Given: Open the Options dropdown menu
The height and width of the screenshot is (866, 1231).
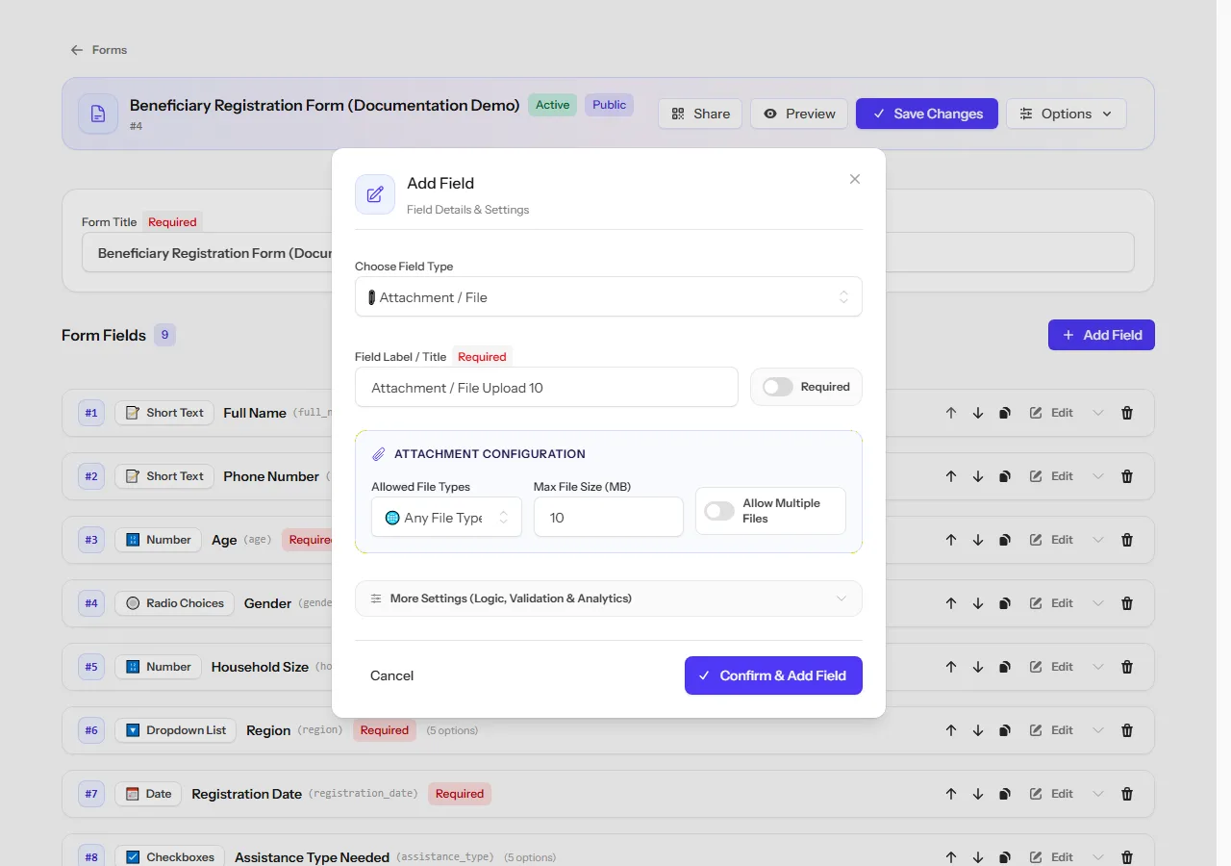Looking at the screenshot, I should (x=1066, y=114).
